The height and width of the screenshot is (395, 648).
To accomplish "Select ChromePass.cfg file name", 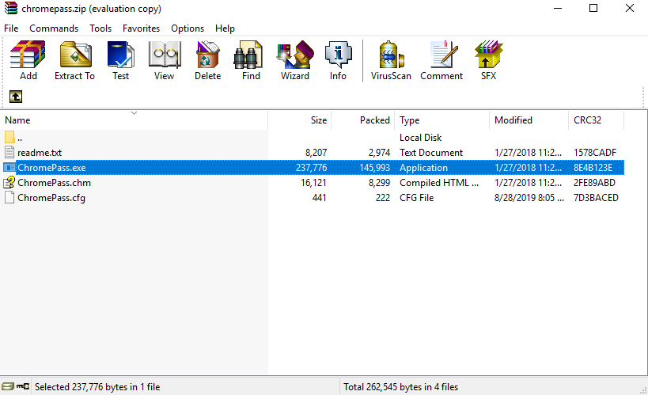I will pos(51,198).
